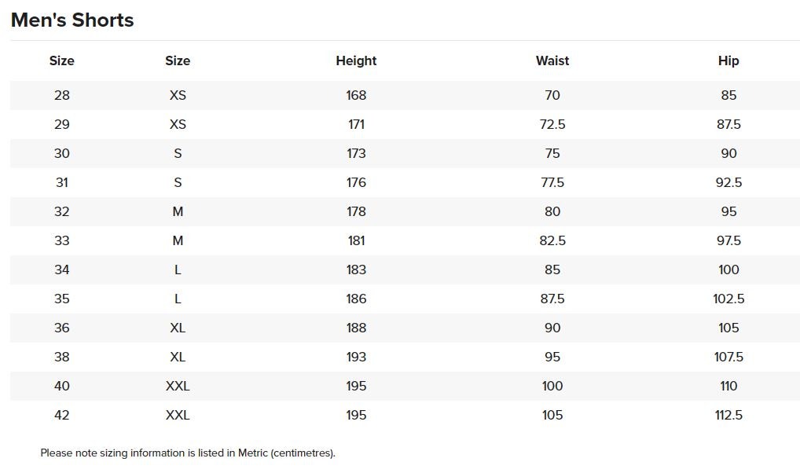The image size is (800, 473).
Task: Click the first Size column header
Action: (x=62, y=60)
